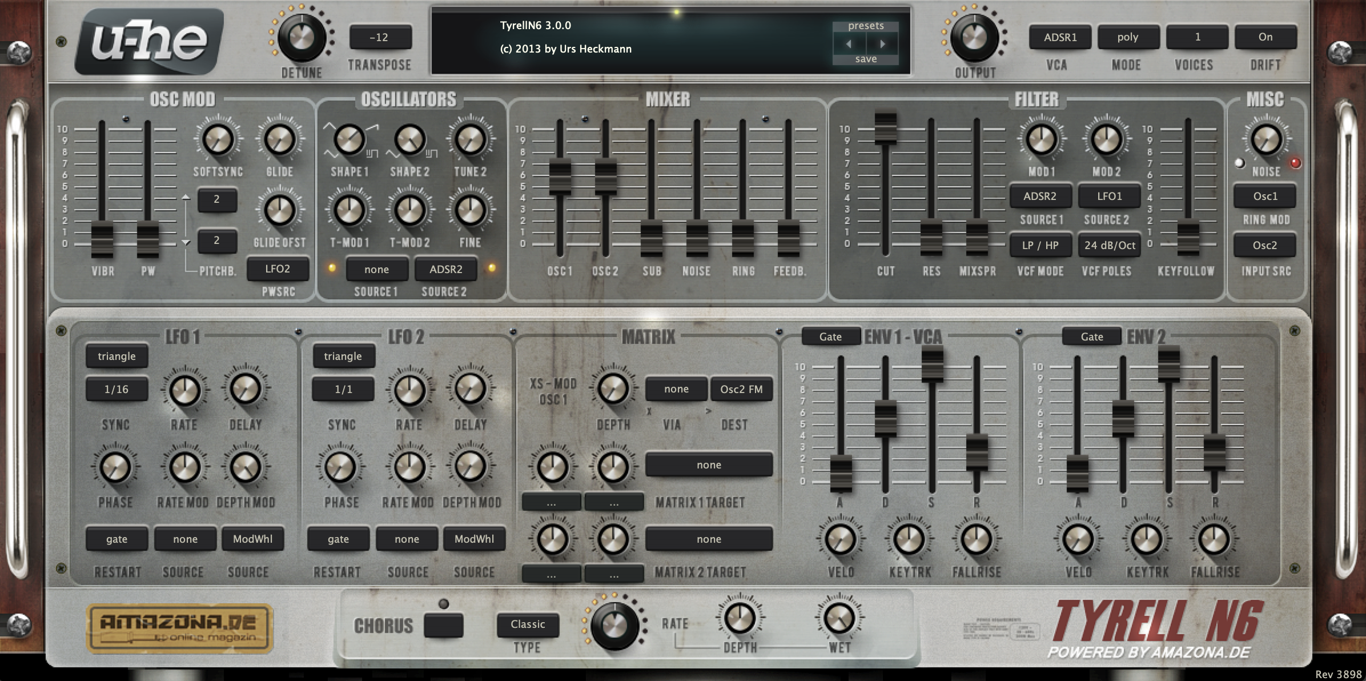Screen dimensions: 1366x681
Task: Open the Matrix Dest Osc2 FM selector
Action: click(741, 389)
